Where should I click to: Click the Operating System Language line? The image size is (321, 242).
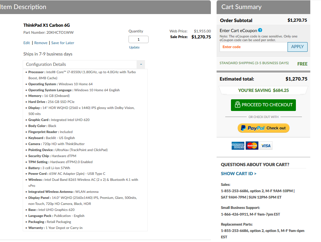[x=74, y=90]
